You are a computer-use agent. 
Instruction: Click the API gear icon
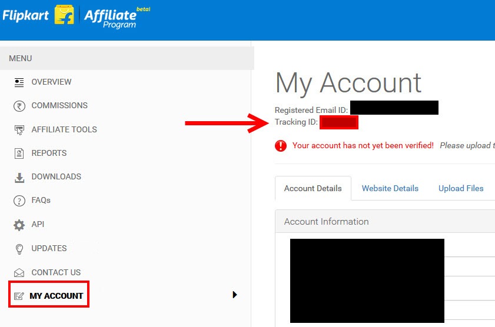tap(19, 225)
